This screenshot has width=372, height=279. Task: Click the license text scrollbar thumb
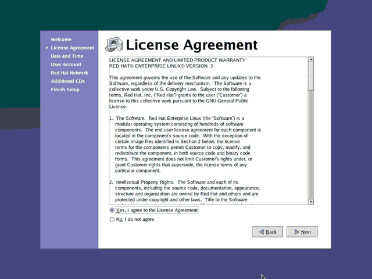tap(310, 76)
